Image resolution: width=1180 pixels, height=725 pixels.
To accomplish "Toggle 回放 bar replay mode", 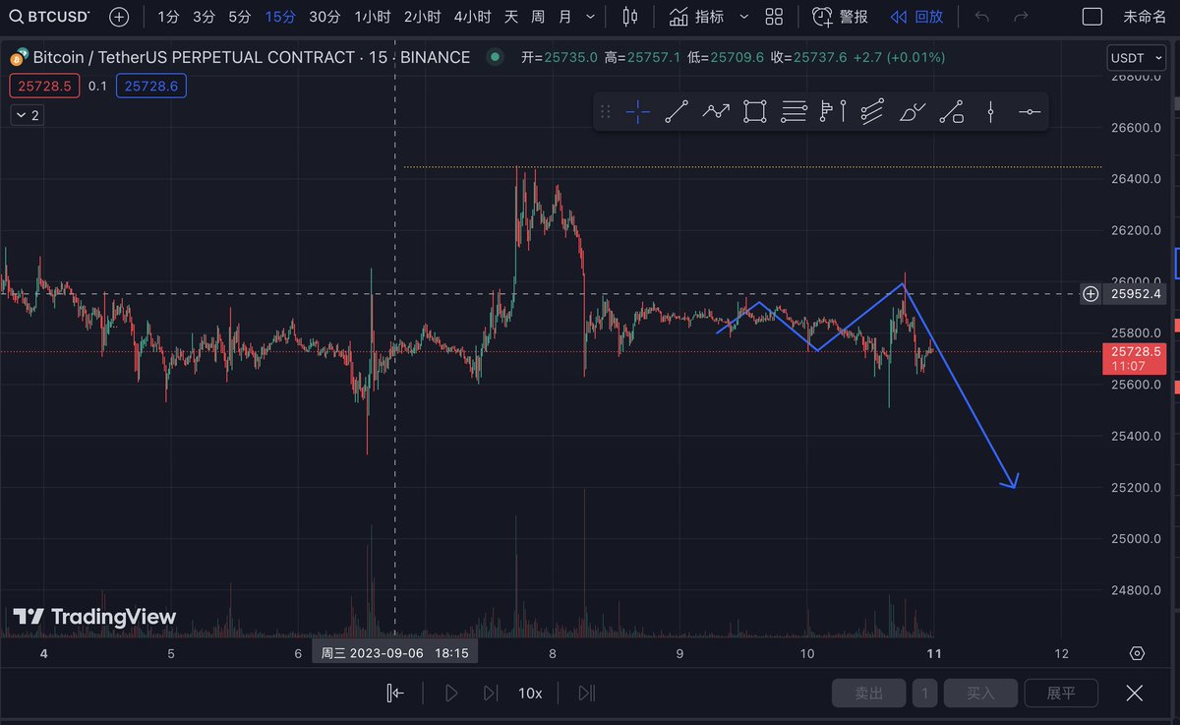I will (x=916, y=17).
